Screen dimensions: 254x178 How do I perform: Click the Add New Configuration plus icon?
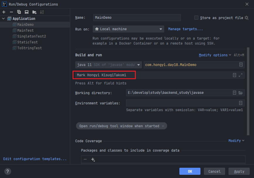tap(4, 12)
